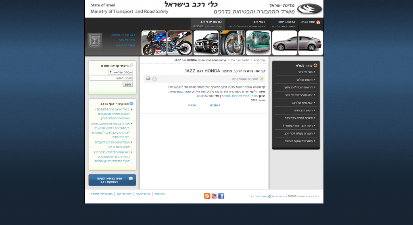Open the אזור פרטי footer link
This screenshot has width=413, height=225.
click(160, 194)
